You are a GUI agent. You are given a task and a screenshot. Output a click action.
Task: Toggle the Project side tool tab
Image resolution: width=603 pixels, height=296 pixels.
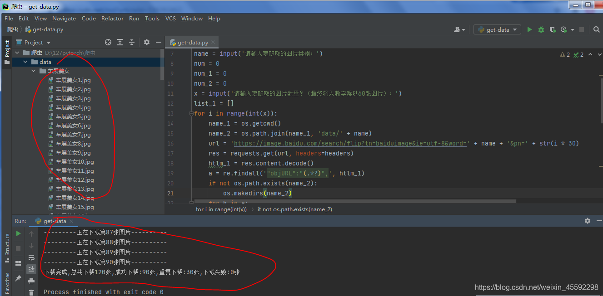(x=7, y=52)
